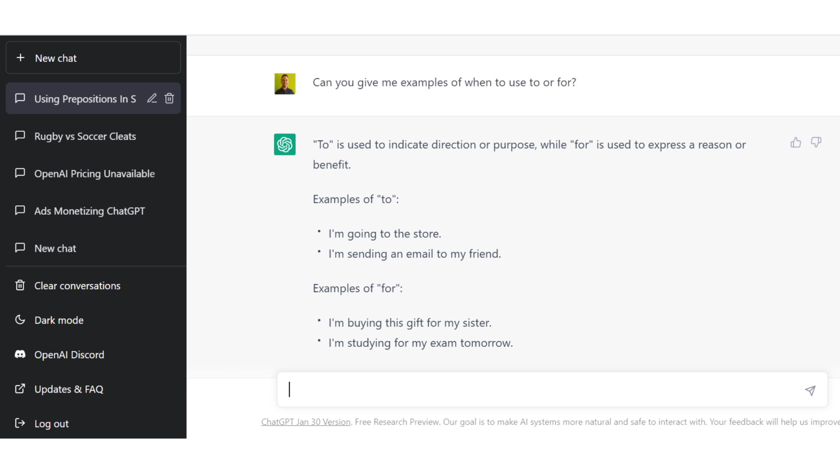Click the thumbs down icon on the response

pos(816,142)
